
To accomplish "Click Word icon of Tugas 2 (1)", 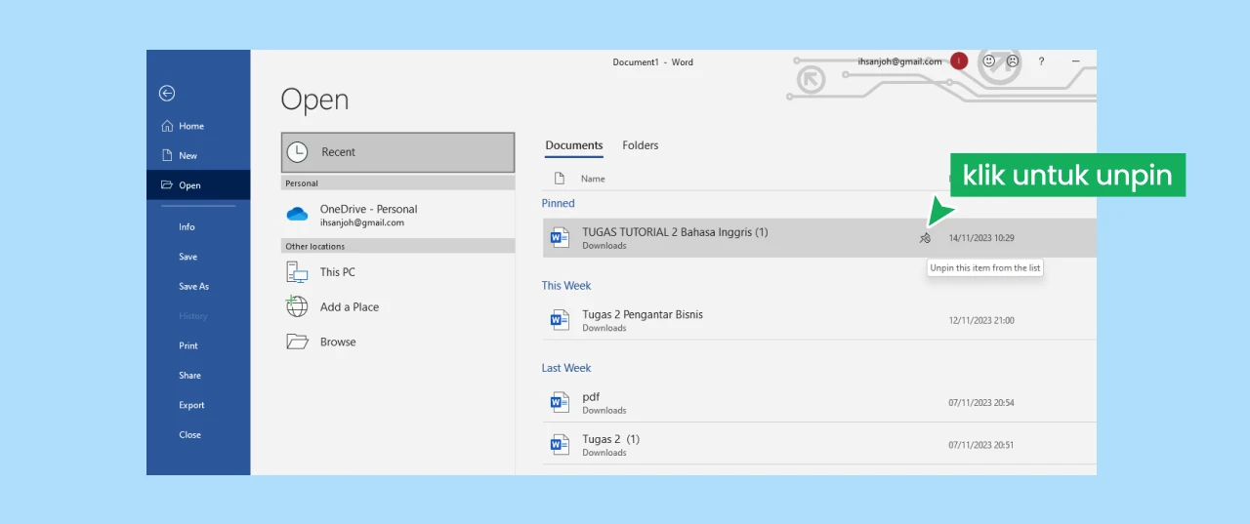I will (560, 445).
